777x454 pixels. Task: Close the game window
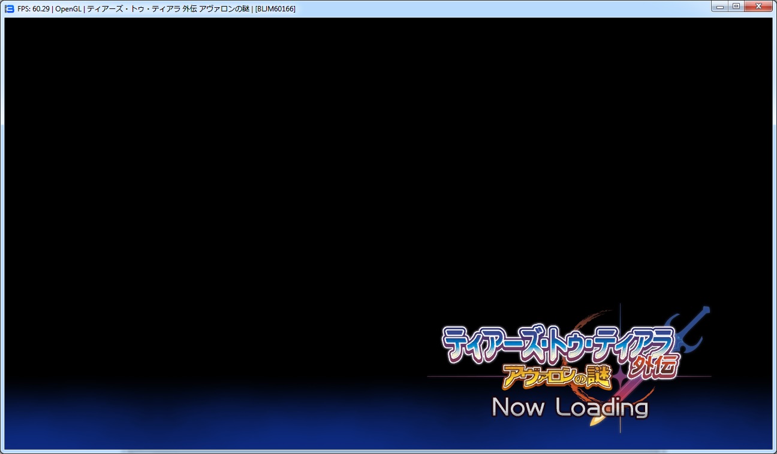tap(758, 7)
